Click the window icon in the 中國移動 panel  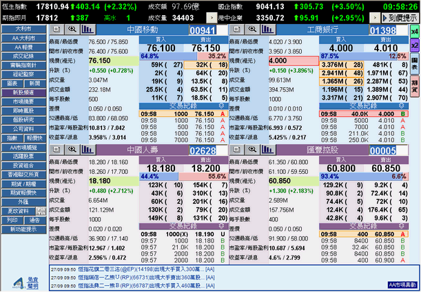click(57, 30)
